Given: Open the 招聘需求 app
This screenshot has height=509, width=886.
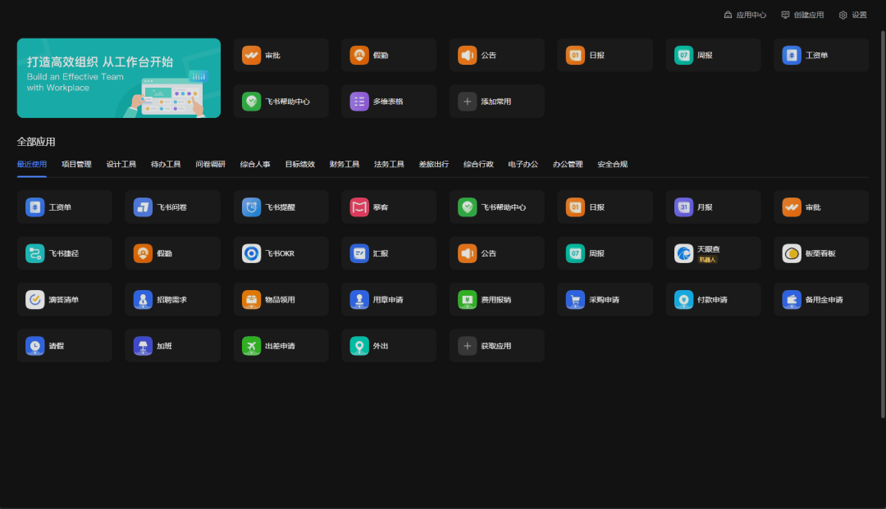Looking at the screenshot, I should click(x=172, y=300).
